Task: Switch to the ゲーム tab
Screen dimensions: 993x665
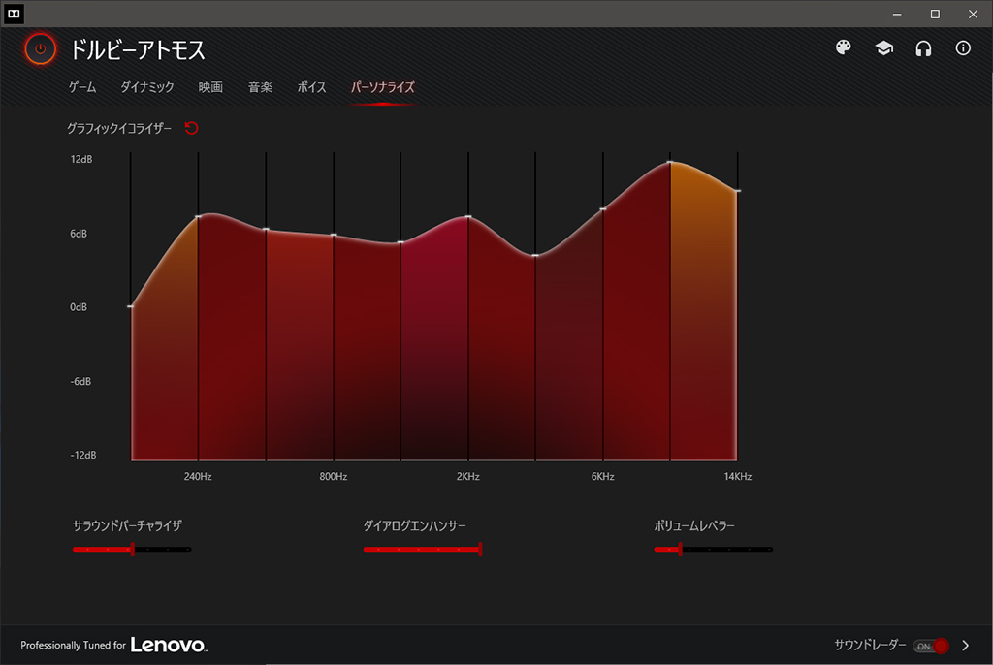Action: [x=82, y=87]
